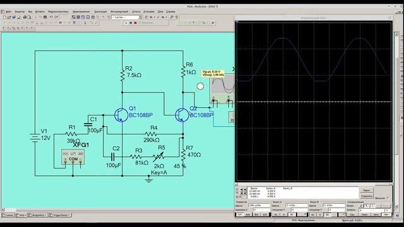Image resolution: width=404 pixels, height=227 pixels.
Task: Redo the last action
Action: pyautogui.click(x=56, y=17)
